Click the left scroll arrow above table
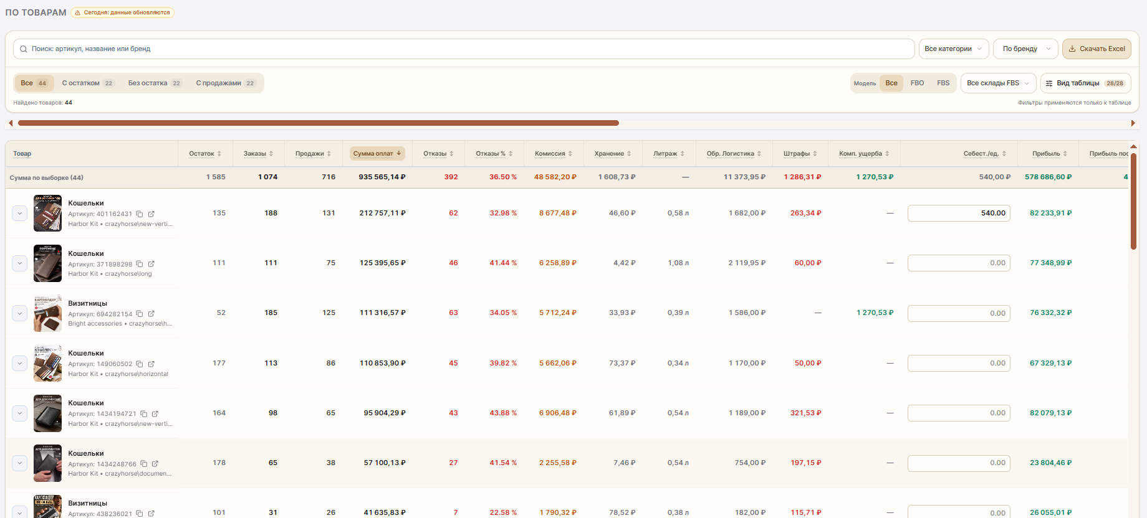 coord(11,123)
